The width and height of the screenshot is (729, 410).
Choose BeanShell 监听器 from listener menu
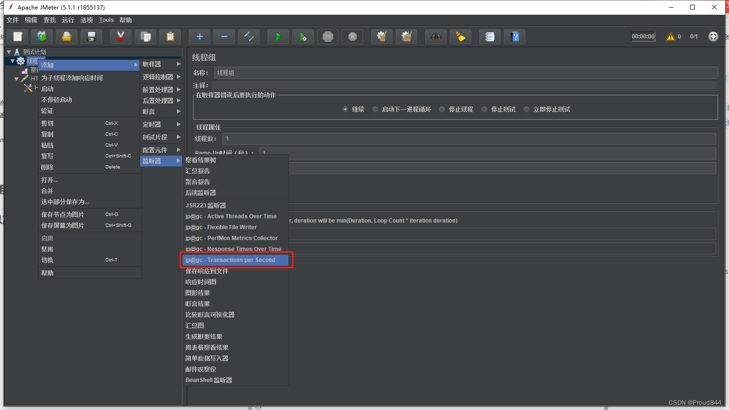236,380
